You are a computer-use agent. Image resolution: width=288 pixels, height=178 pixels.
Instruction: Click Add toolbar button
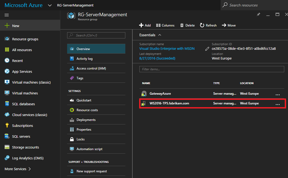[145, 25]
